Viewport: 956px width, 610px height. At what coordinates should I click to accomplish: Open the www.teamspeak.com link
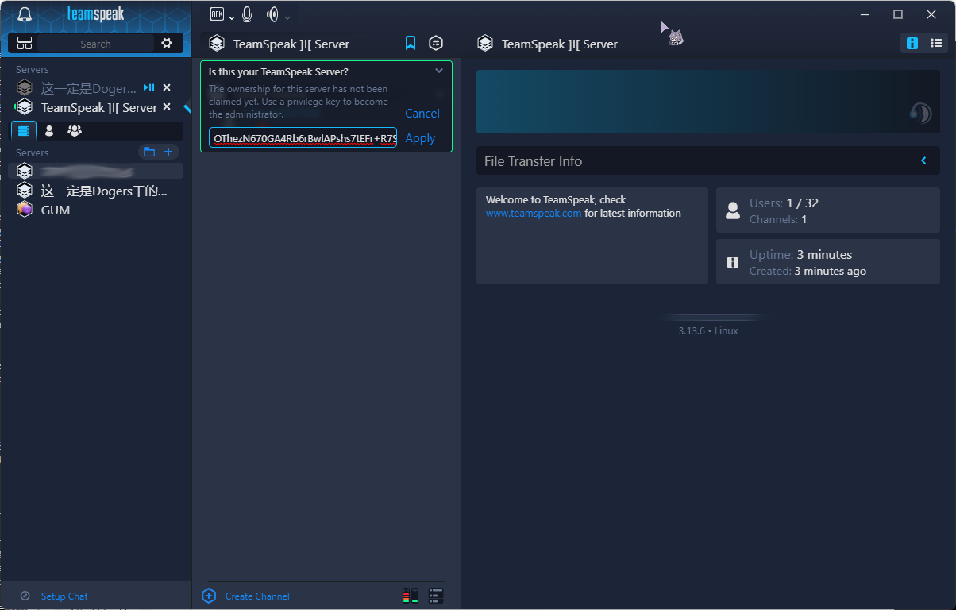click(x=534, y=214)
